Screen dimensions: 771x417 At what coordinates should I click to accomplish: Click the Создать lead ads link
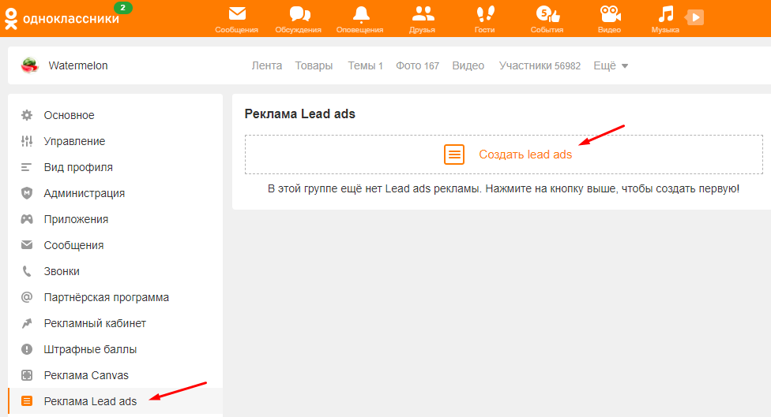point(525,155)
